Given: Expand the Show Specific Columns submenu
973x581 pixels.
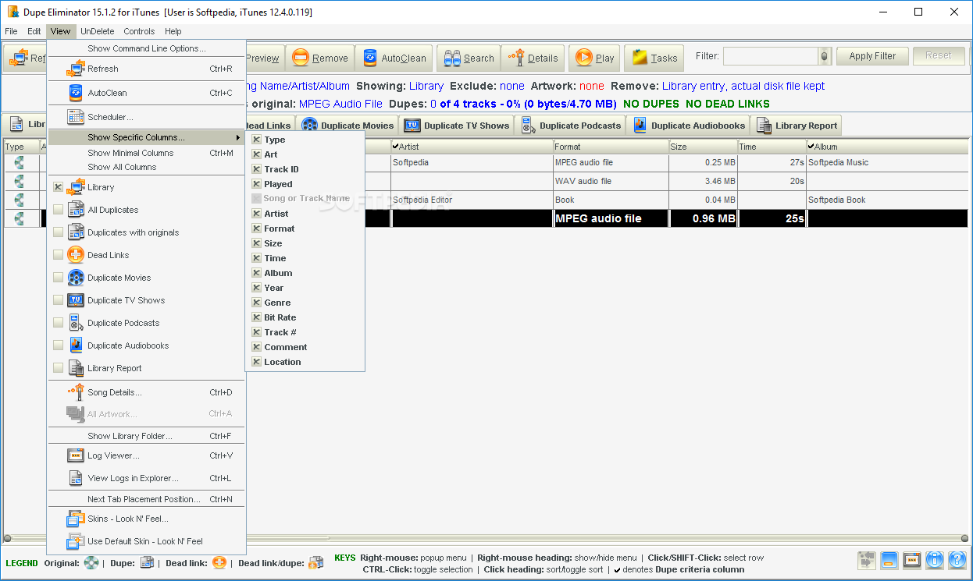Looking at the screenshot, I should point(146,137).
